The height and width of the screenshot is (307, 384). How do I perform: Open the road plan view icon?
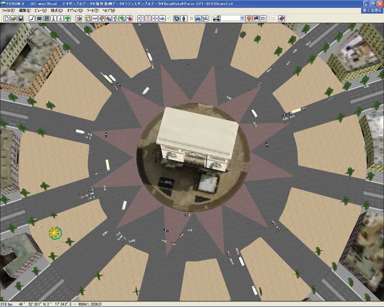point(39,18)
